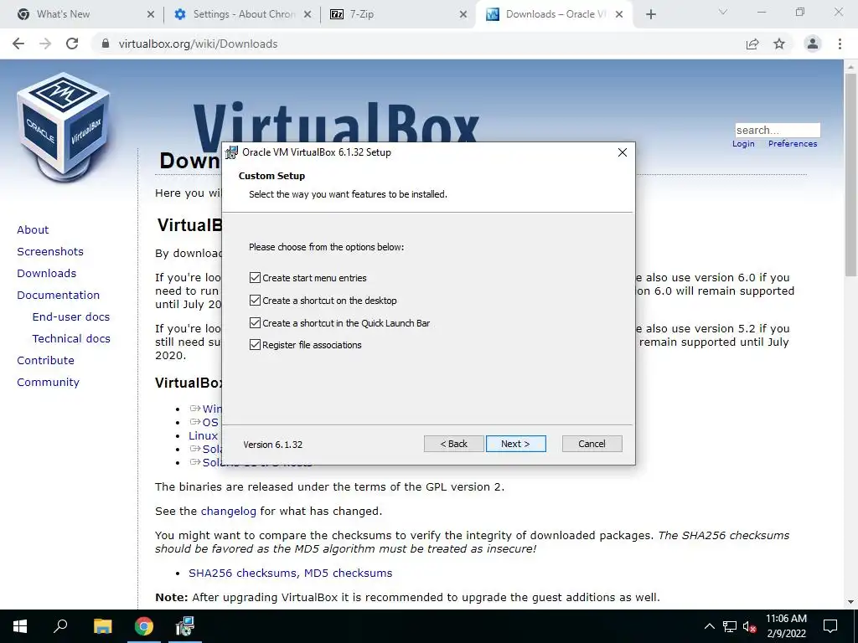
Task: Select the Downloads – Oracle VM tab
Action: click(x=556, y=14)
